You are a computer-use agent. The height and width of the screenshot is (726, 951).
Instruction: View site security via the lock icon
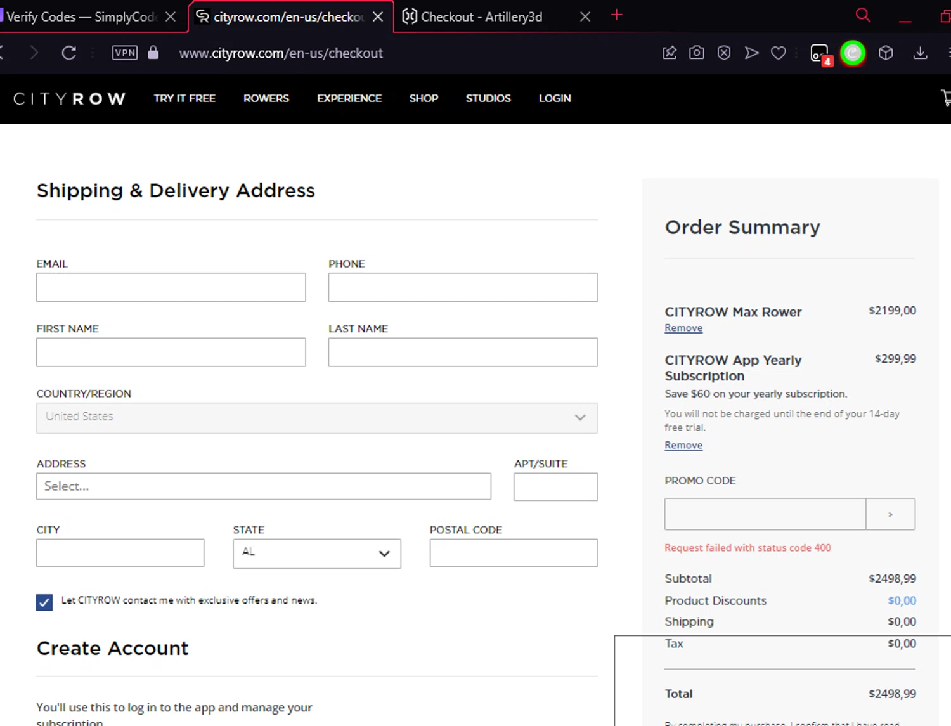point(153,52)
